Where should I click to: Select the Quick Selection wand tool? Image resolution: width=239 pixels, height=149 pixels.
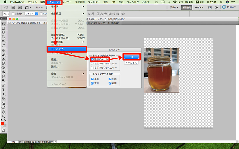[x=4, y=37]
